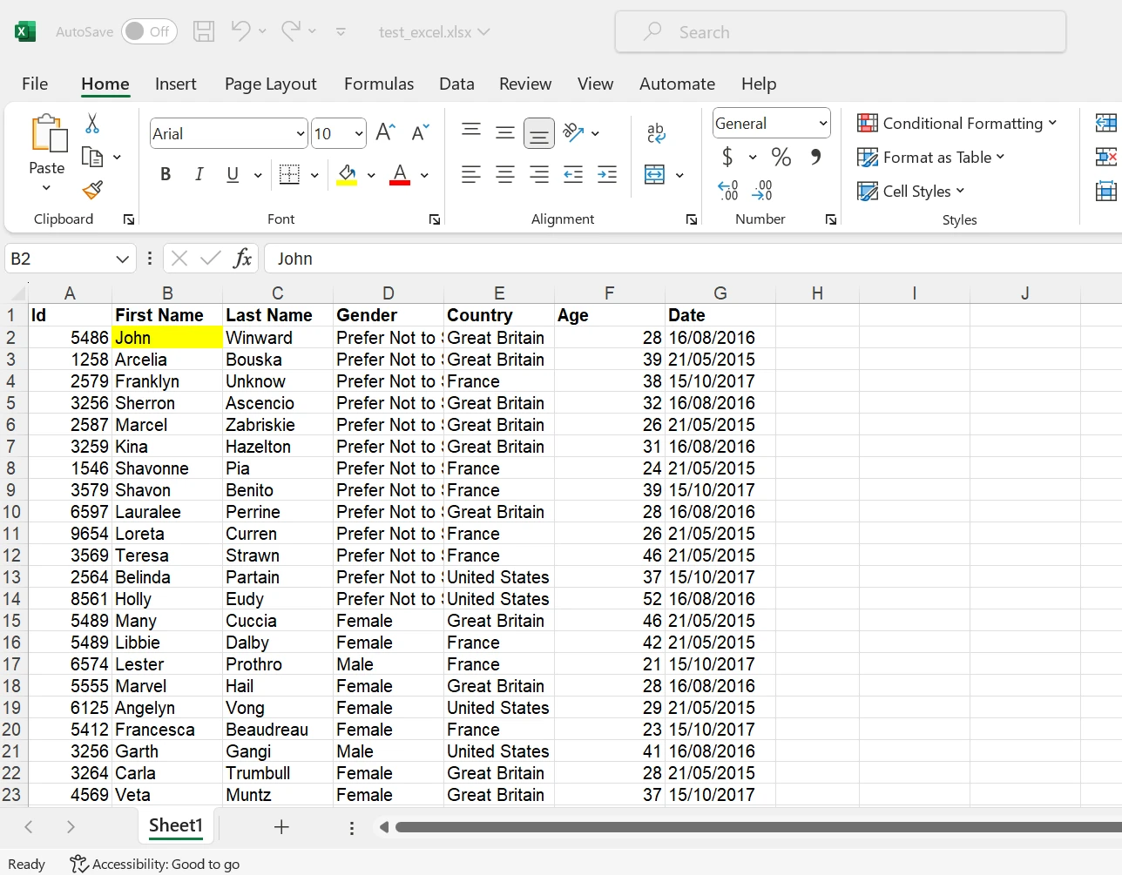Viewport: 1122px width, 875px height.
Task: Open the Arial font name dropdown
Action: (301, 134)
